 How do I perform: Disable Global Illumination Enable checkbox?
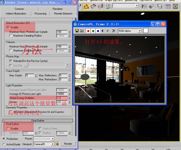pyautogui.click(x=8, y=27)
